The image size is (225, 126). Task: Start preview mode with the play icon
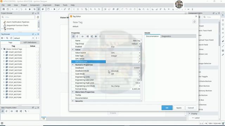[54, 9]
